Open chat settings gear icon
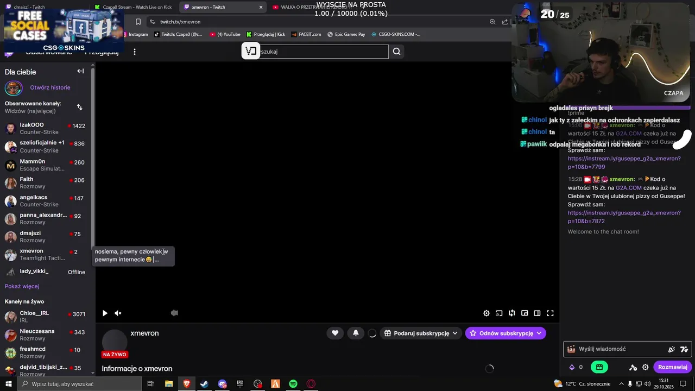Screen dimensions: 695x391 (646, 367)
